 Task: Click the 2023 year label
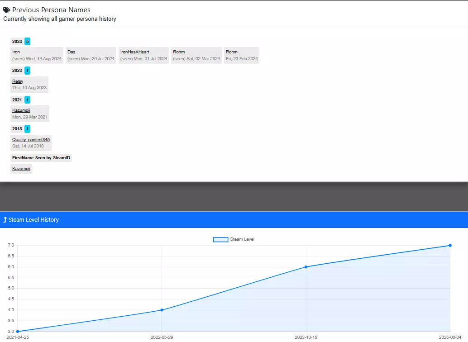point(17,71)
